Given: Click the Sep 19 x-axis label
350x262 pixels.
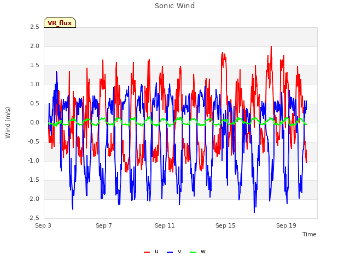Looking at the screenshot, I should click(286, 225).
